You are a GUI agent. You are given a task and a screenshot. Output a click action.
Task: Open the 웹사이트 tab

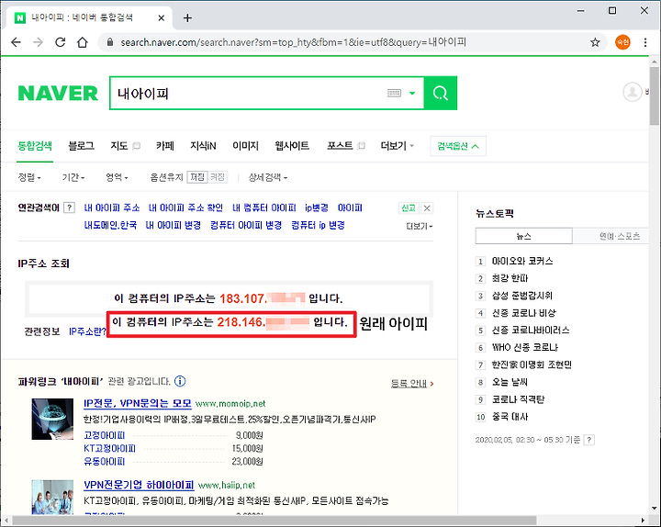[x=292, y=146]
